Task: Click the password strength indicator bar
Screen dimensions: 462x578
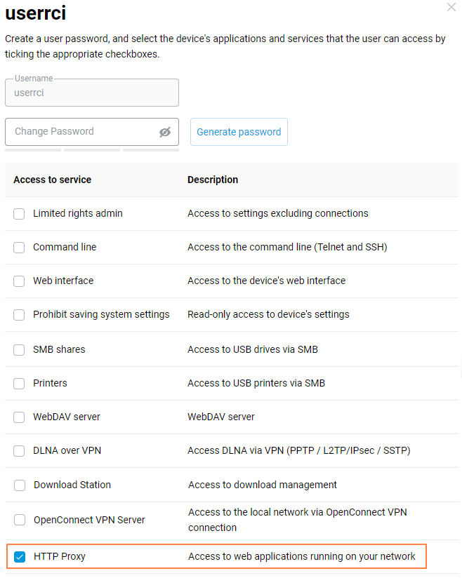Action: (x=91, y=149)
